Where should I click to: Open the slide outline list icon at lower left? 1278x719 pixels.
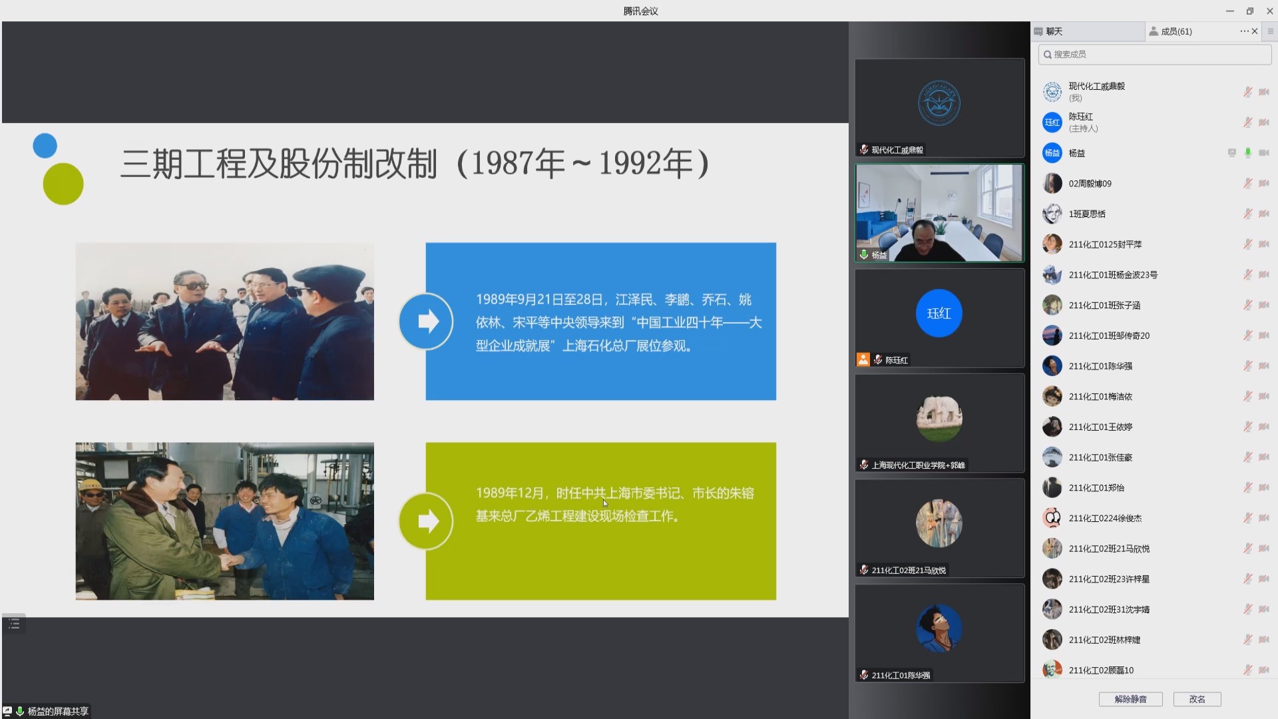[14, 624]
